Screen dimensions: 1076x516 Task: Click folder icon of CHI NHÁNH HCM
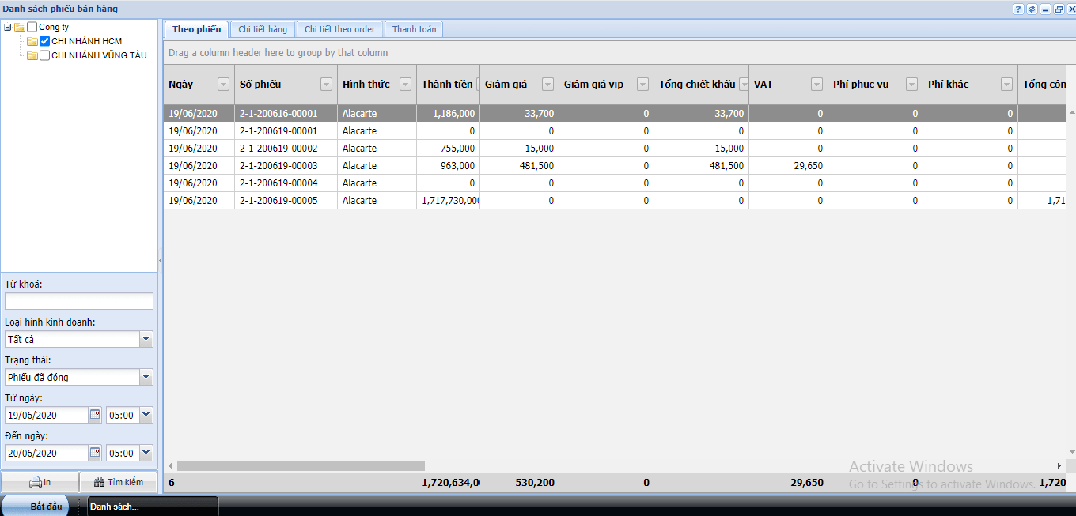coord(32,41)
